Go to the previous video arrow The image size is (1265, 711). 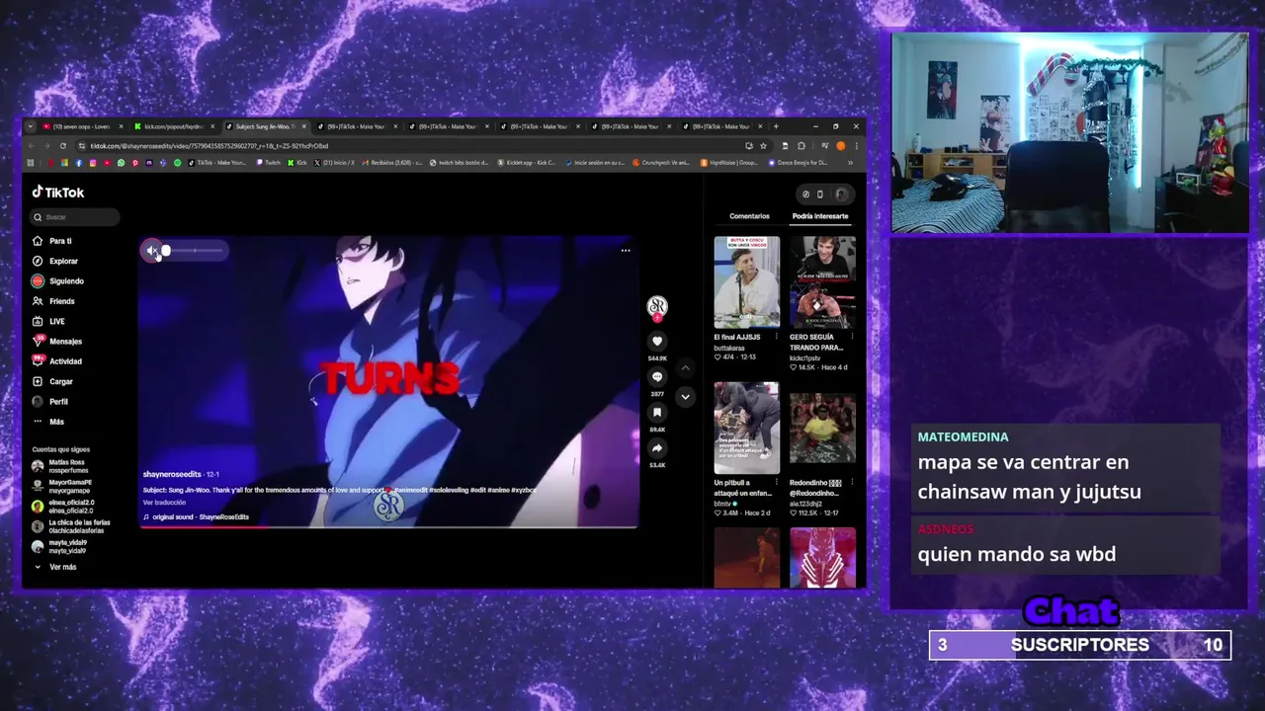coord(685,367)
